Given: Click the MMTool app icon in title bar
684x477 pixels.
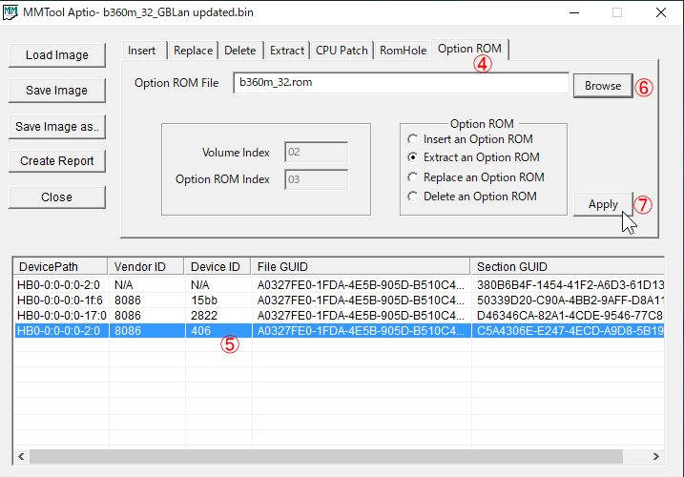Looking at the screenshot, I should (x=12, y=13).
